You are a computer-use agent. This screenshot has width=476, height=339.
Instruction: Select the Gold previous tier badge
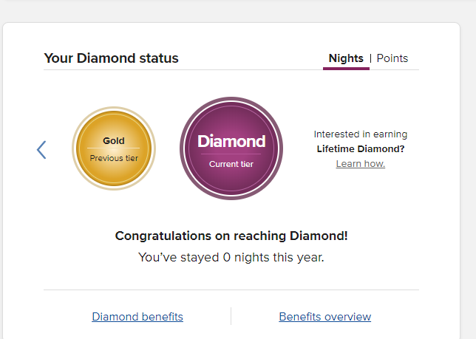[x=114, y=148]
